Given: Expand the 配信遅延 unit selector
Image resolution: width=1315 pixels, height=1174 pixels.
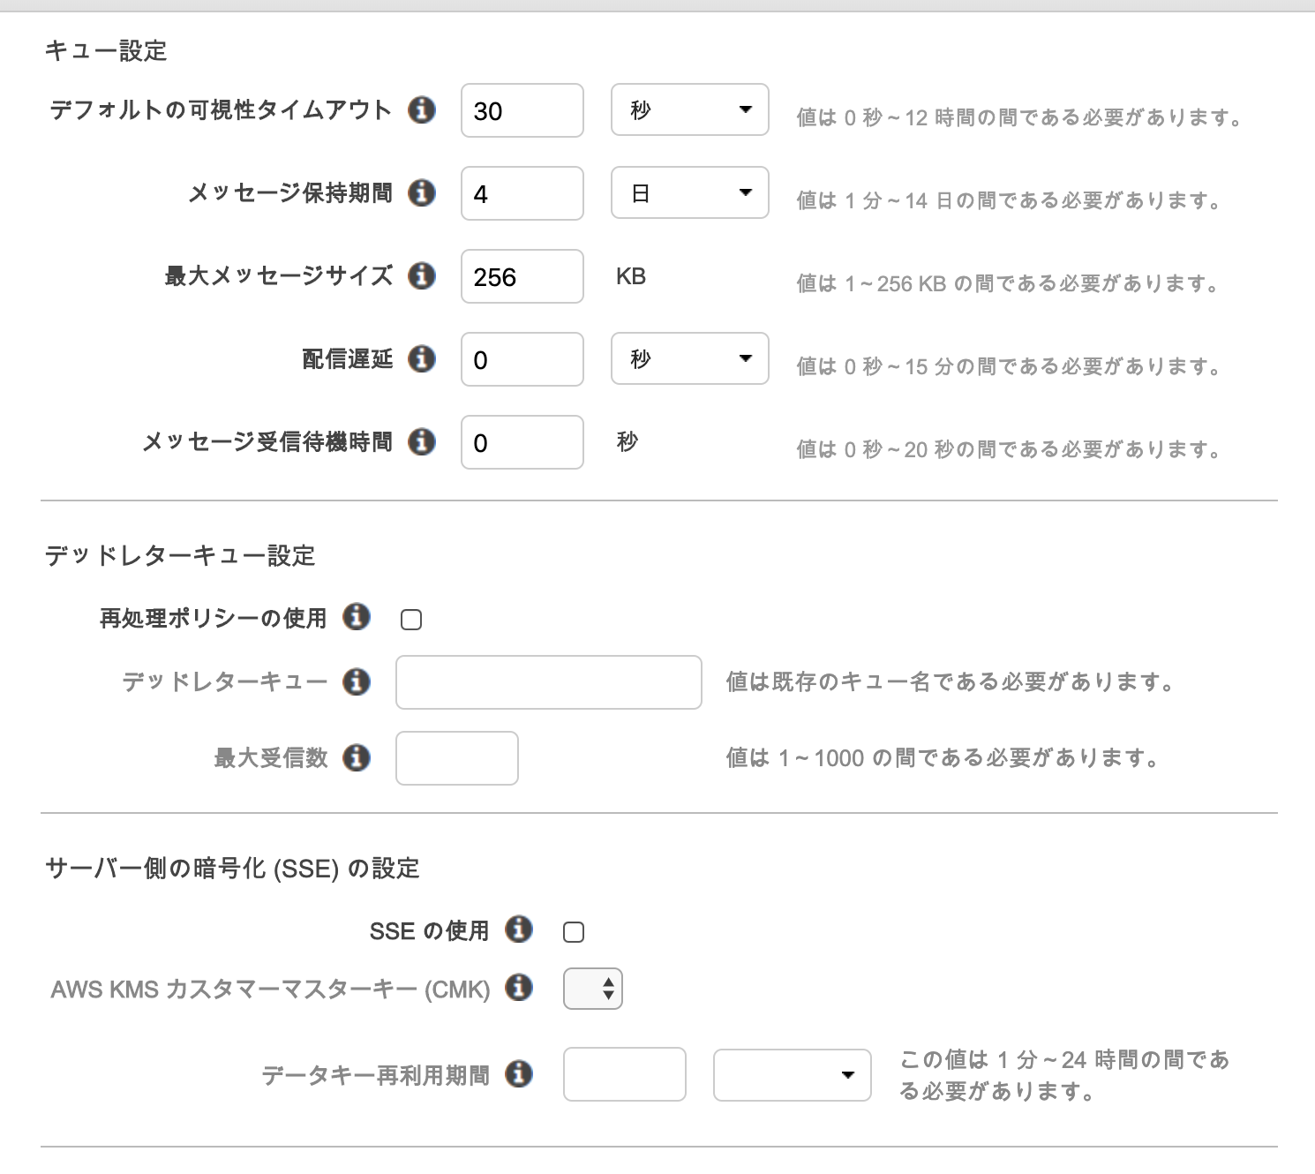Looking at the screenshot, I should 689,358.
